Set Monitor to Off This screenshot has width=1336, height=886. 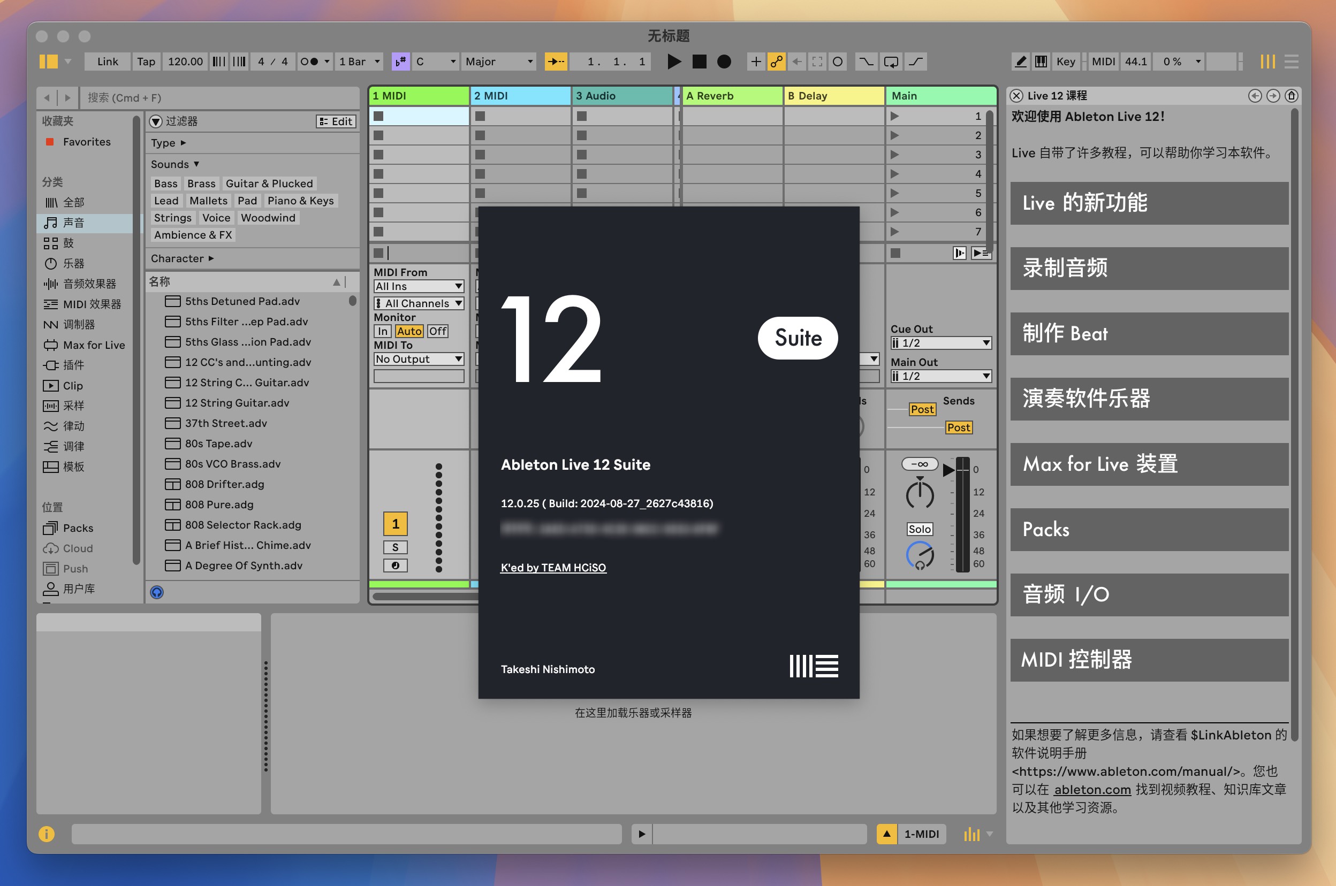437,331
